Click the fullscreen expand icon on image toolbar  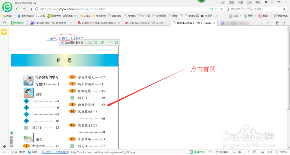(96, 43)
